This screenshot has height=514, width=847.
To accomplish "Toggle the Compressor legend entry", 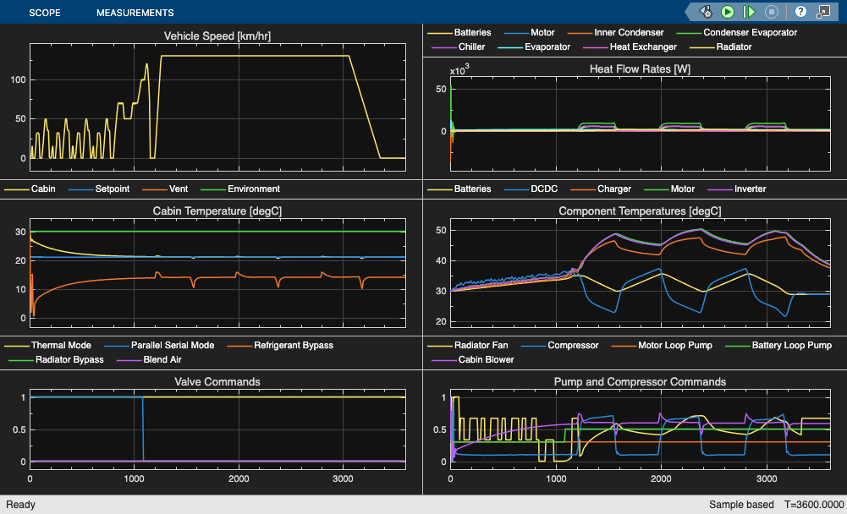I will 559,346.
